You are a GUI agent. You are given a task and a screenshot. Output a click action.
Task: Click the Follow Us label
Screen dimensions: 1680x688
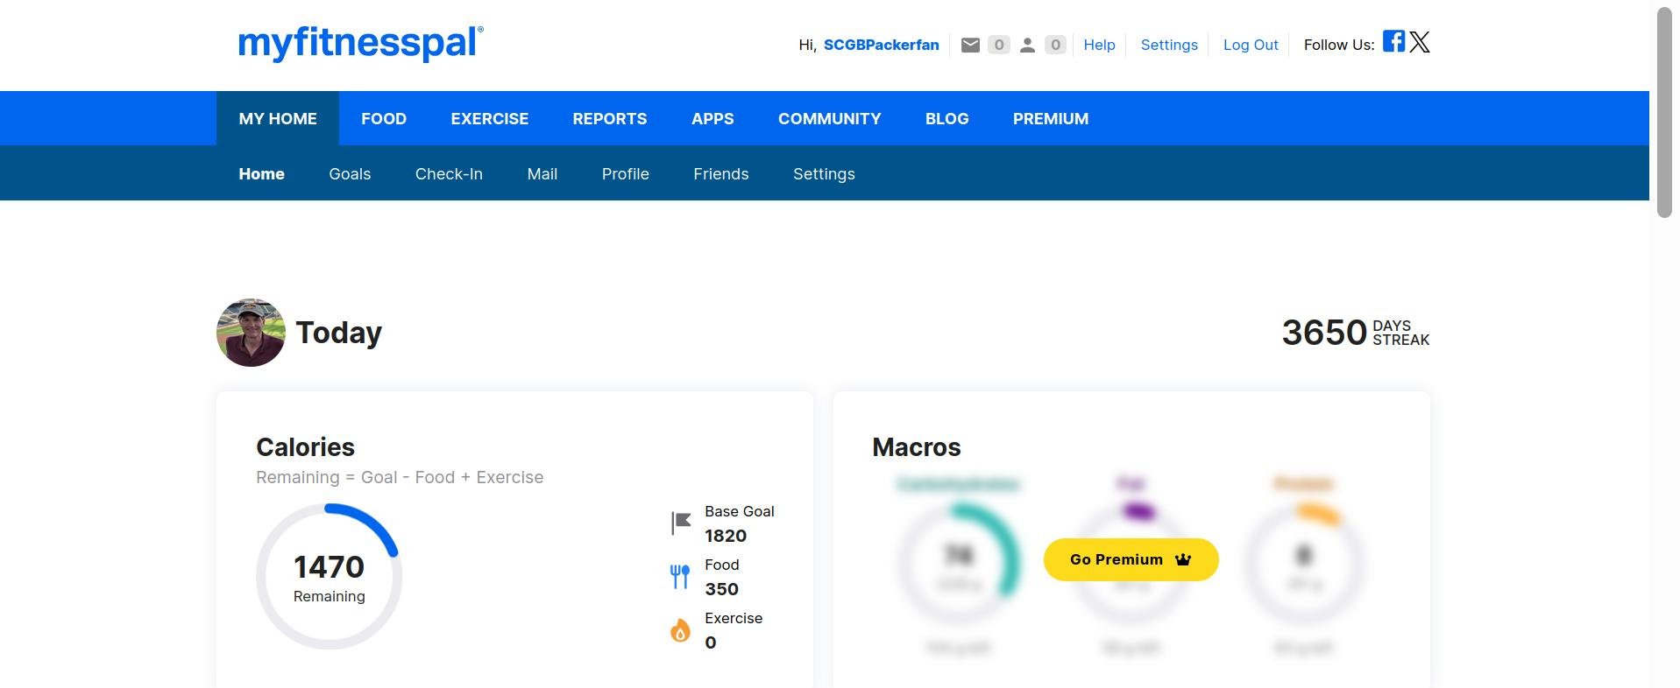point(1339,45)
